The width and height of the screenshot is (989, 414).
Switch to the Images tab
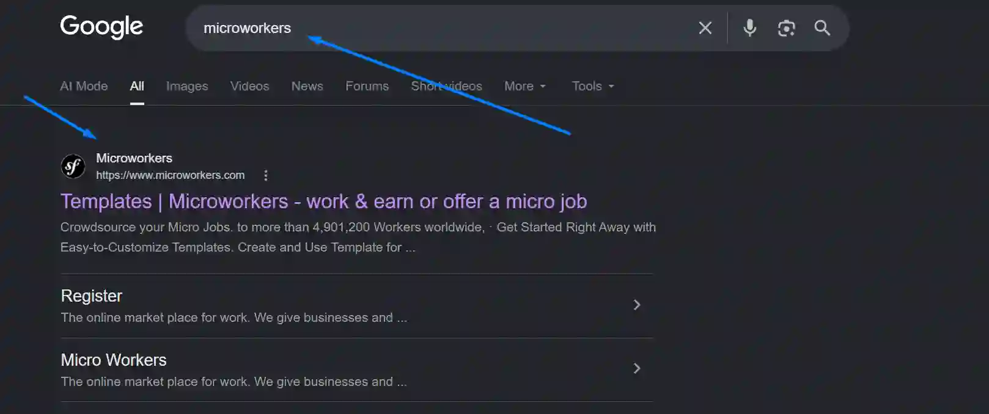click(x=187, y=86)
